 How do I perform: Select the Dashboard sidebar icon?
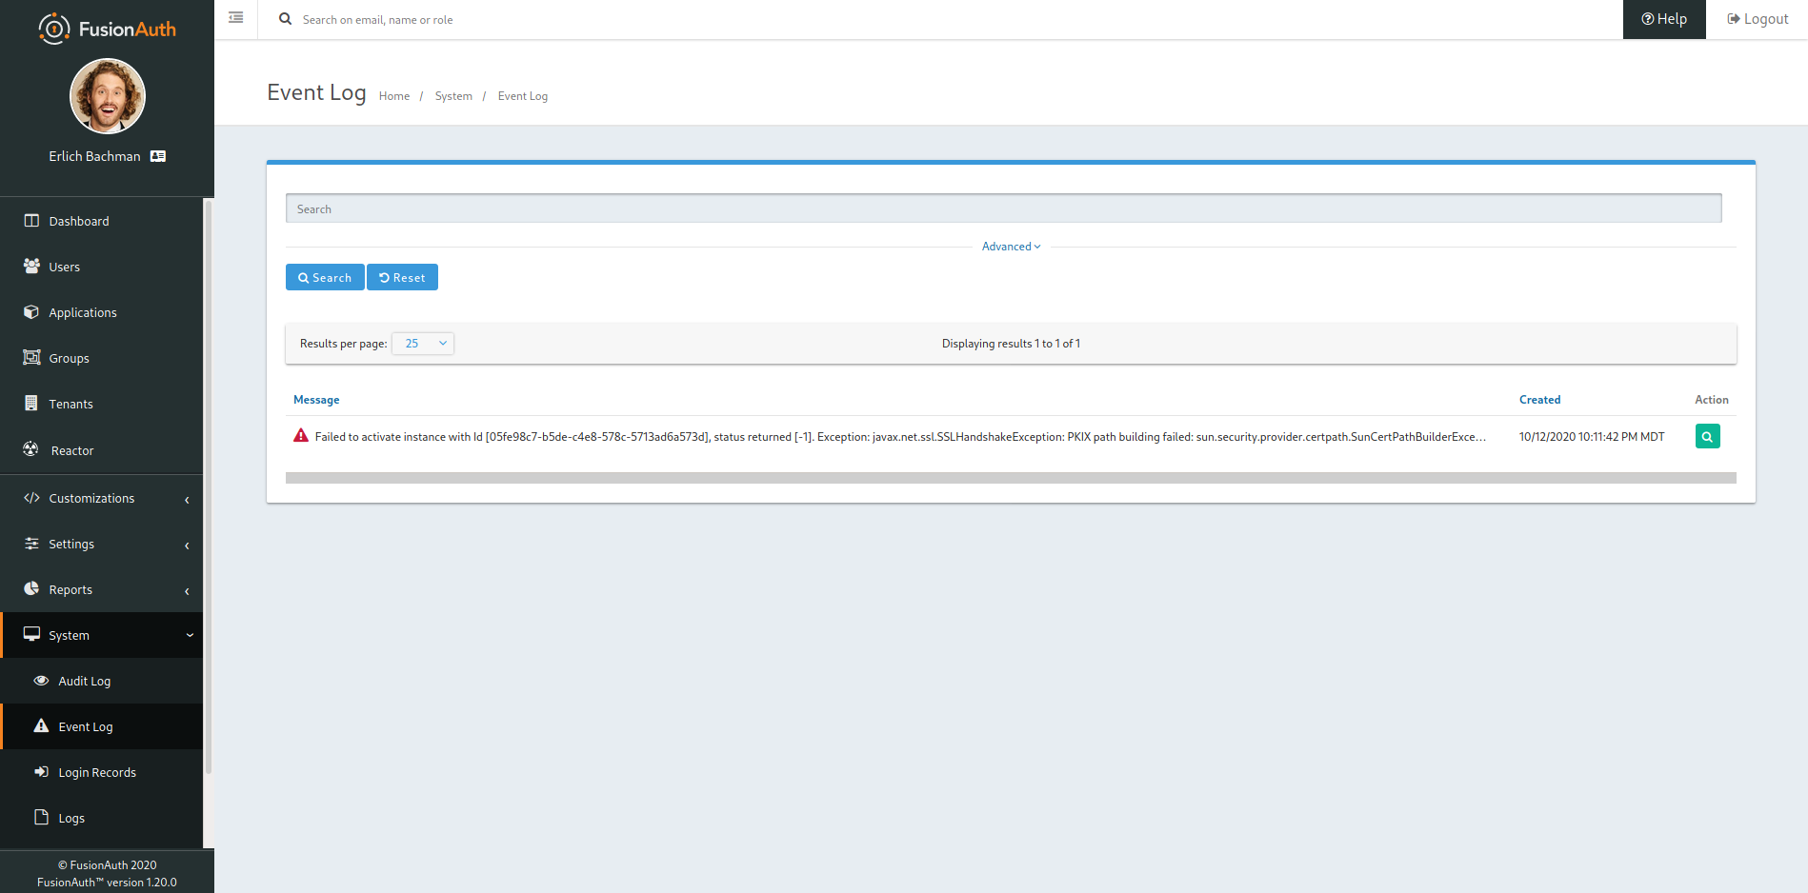(x=31, y=220)
